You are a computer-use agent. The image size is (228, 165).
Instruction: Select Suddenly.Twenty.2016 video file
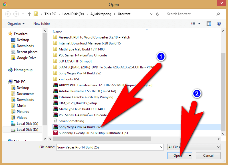91,133
